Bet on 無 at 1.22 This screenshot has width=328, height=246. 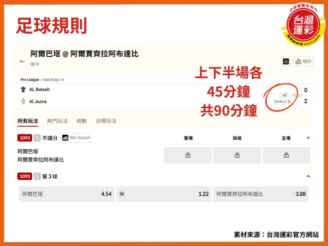[x=164, y=194]
